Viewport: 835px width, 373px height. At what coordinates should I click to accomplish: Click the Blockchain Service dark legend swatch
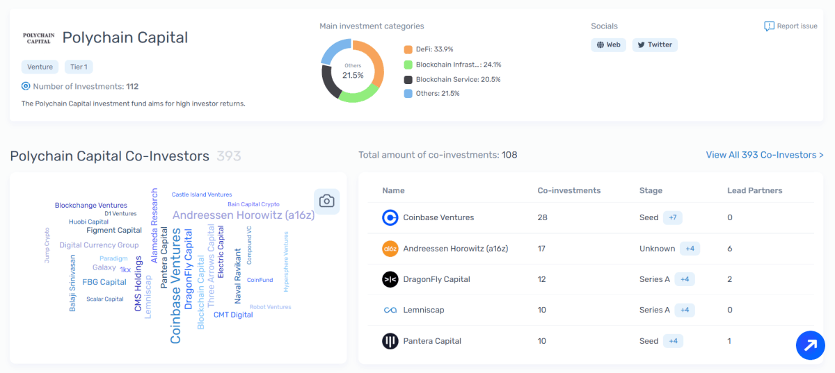click(408, 79)
